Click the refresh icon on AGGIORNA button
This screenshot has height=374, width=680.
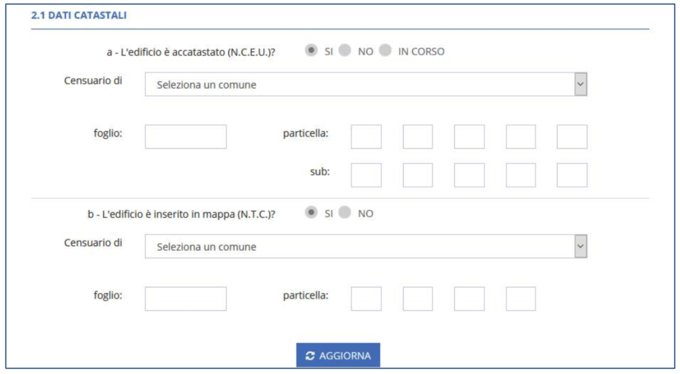pyautogui.click(x=310, y=356)
